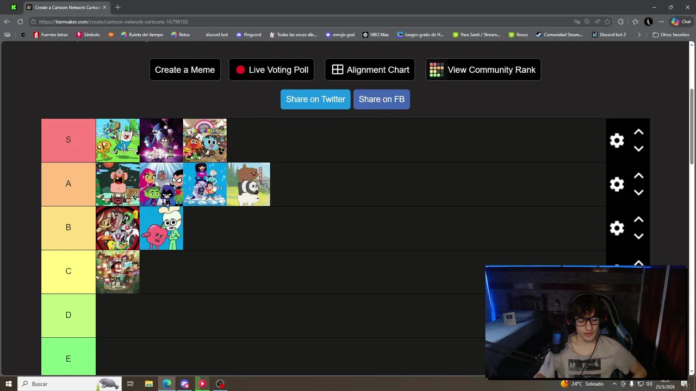
Task: Open Ruleta del tiempo bookmark
Action: coord(142,35)
